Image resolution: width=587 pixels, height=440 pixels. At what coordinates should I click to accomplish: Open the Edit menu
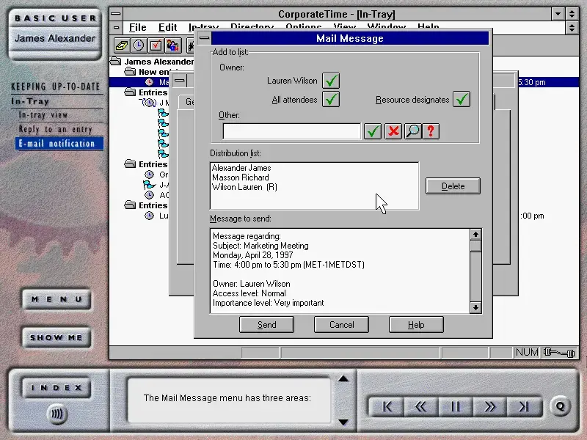click(x=167, y=28)
